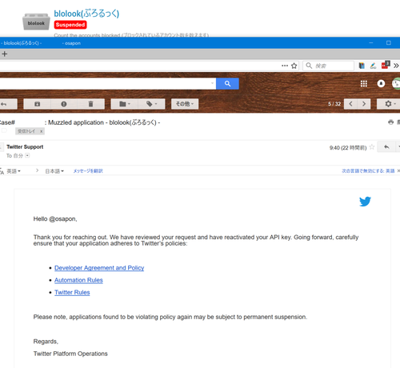
Task: Open the Labels tag dropdown
Action: coord(151,104)
